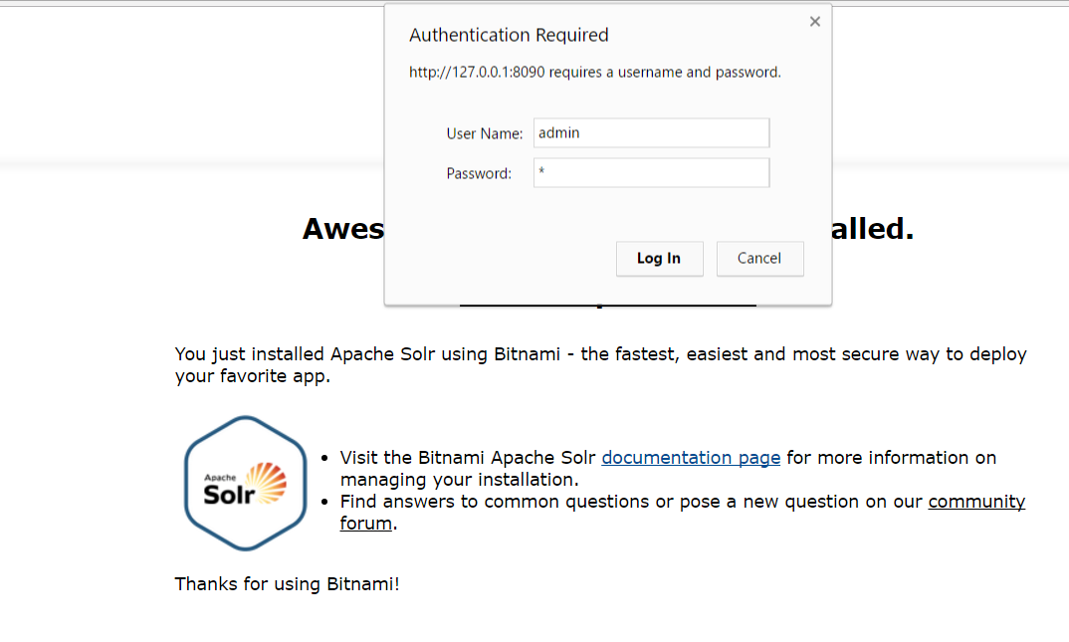The height and width of the screenshot is (642, 1069).
Task: Dismiss the dialog with the Cancel button
Action: [759, 259]
